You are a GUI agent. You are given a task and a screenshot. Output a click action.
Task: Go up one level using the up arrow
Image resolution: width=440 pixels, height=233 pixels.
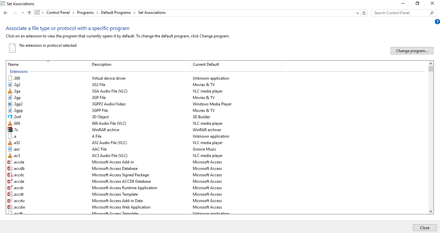(29, 13)
